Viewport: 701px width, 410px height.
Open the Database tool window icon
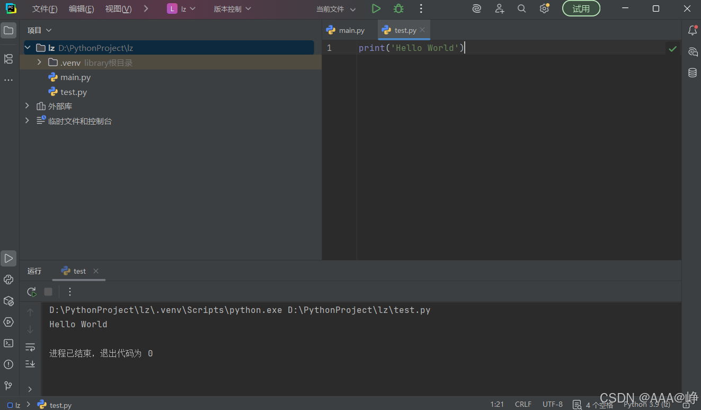692,73
